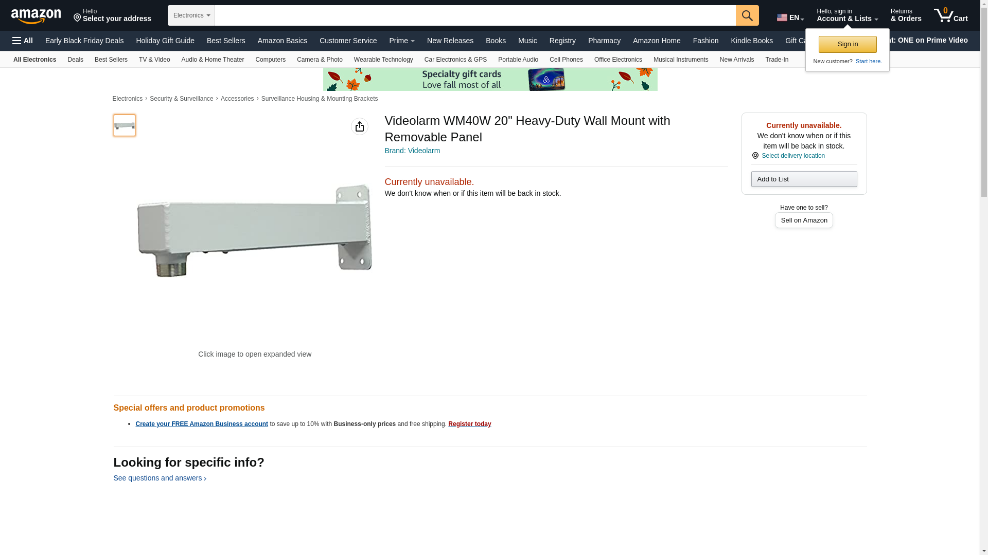Open the Account & Lists dropdown

click(846, 15)
